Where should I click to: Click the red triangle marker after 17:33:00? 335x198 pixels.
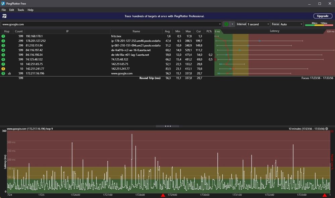[x=325, y=195]
